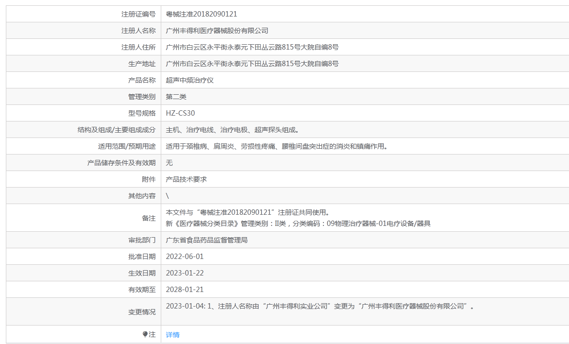Screen dimensions: 569x344
Task: Click the 注册人名称 label
Action: coord(138,31)
